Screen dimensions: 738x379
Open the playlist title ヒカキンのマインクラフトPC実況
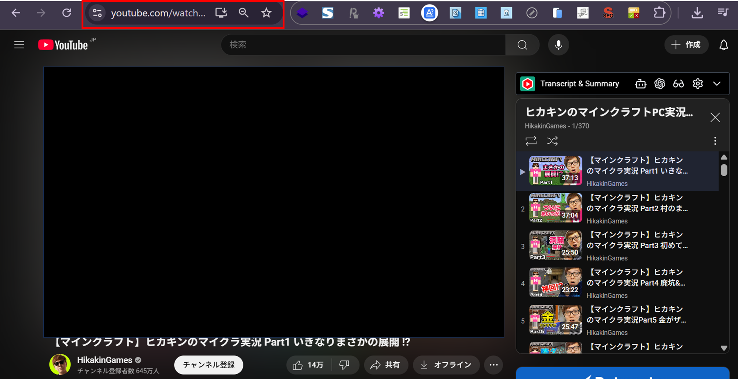coord(609,112)
